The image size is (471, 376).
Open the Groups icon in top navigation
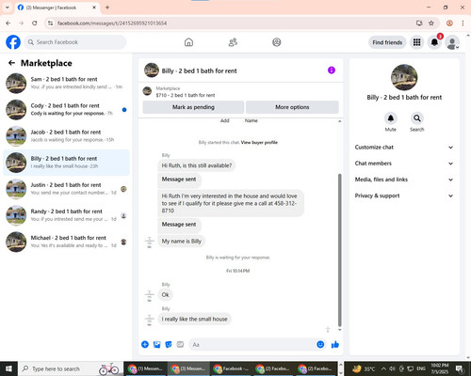click(x=277, y=42)
